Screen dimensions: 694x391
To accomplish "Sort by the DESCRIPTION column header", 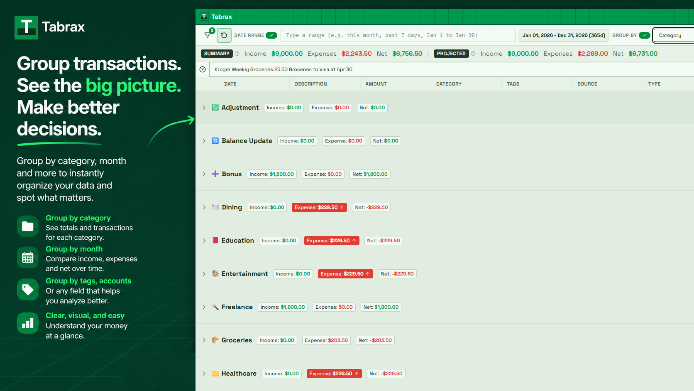I will point(311,84).
